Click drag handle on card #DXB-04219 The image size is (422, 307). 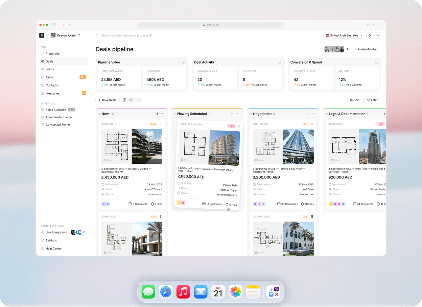coord(161,124)
